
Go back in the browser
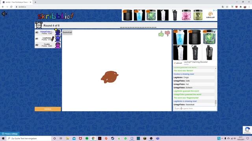(3, 7)
